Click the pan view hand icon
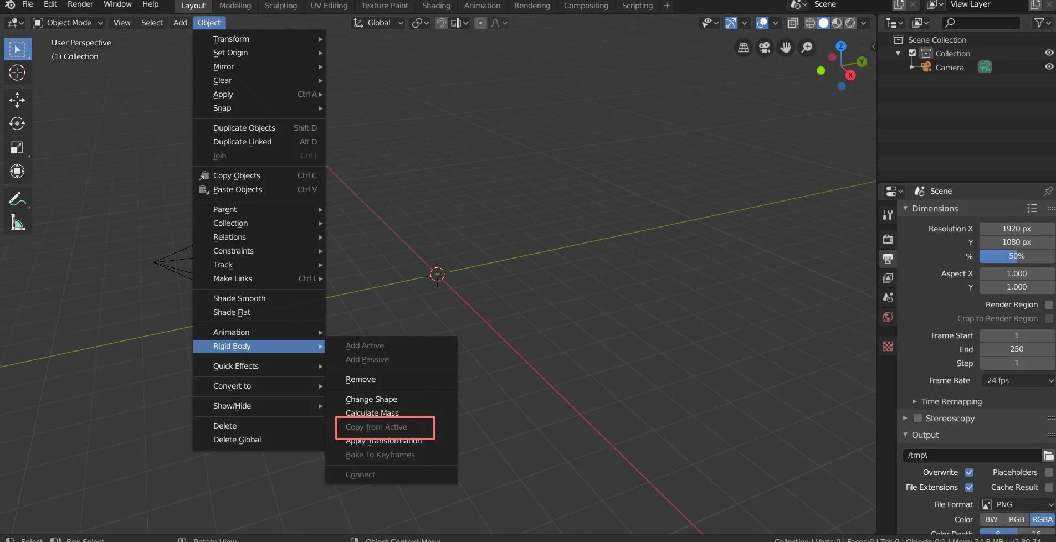The image size is (1056, 542). click(x=786, y=48)
